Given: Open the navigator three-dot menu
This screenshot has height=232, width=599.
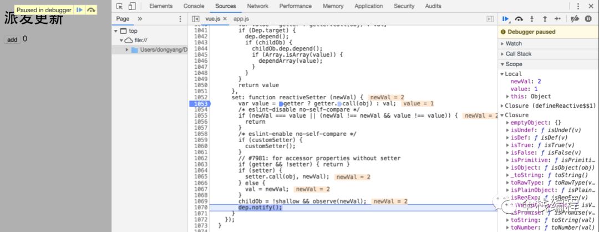Looking at the screenshot, I should coord(181,19).
